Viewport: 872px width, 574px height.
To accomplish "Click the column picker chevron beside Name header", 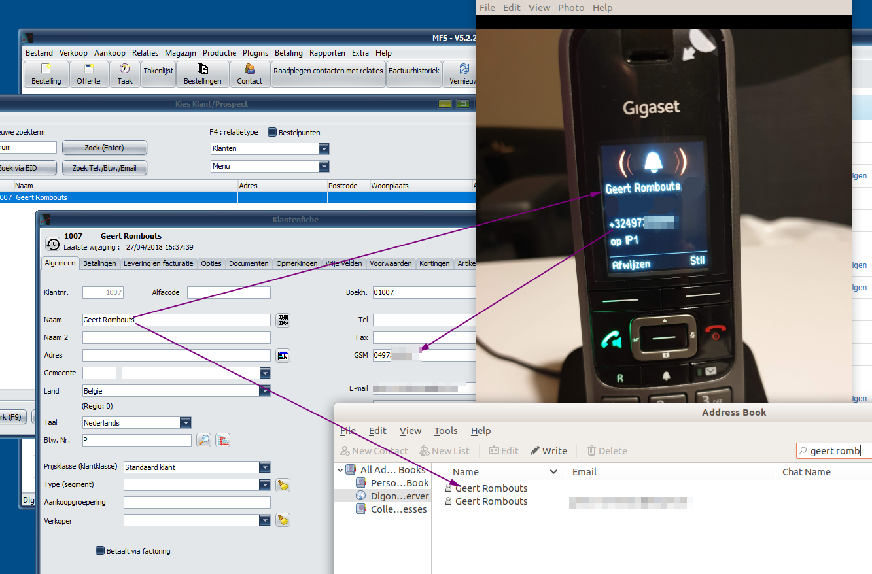I will [x=554, y=472].
